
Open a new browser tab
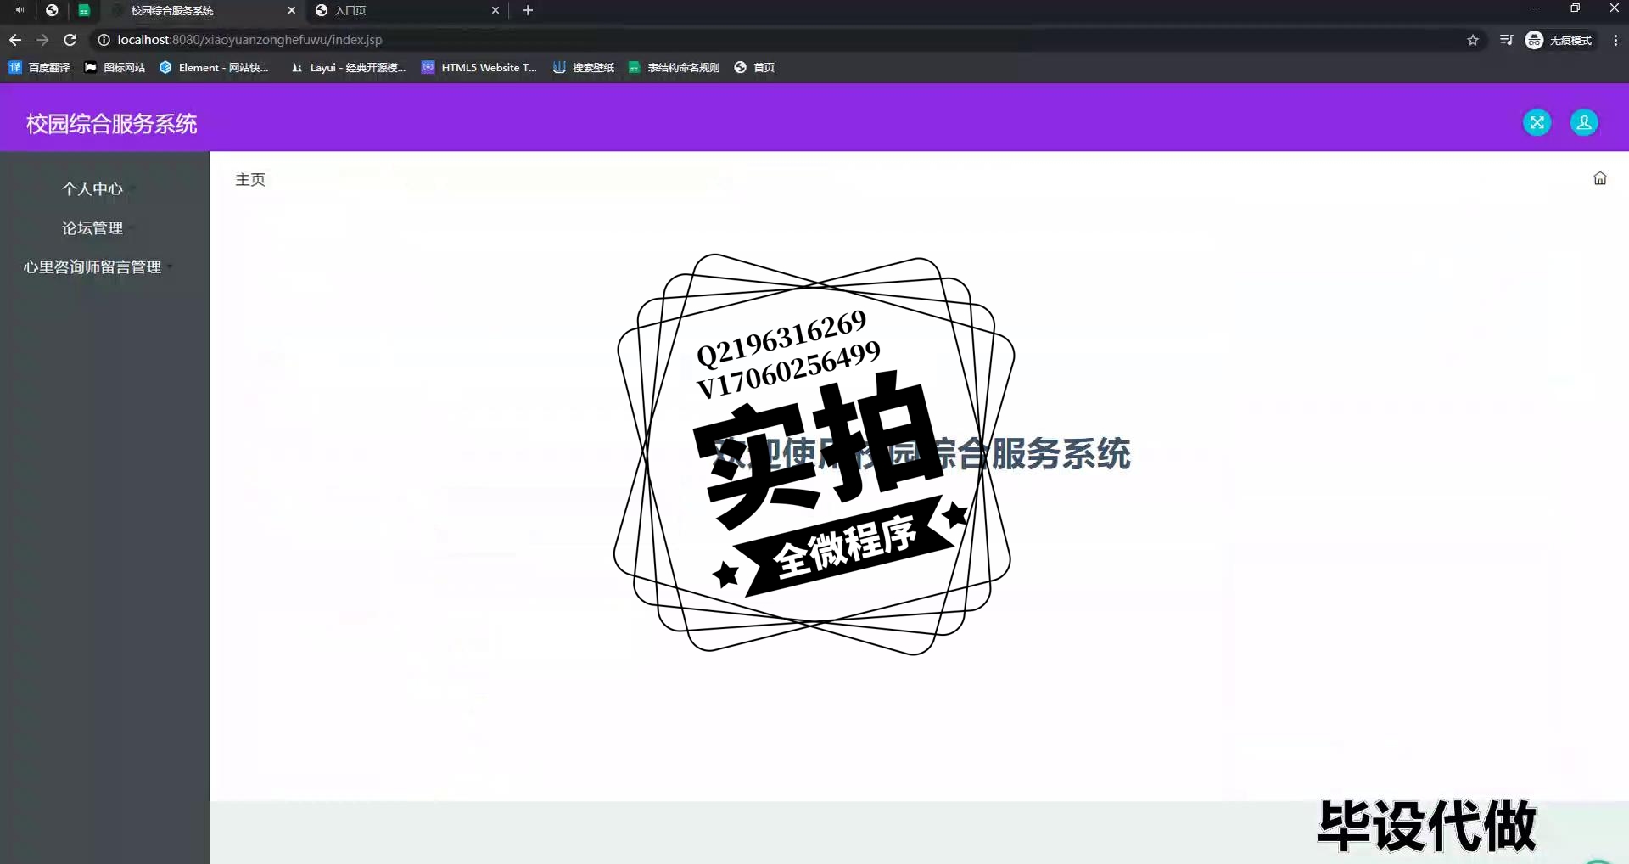point(528,10)
